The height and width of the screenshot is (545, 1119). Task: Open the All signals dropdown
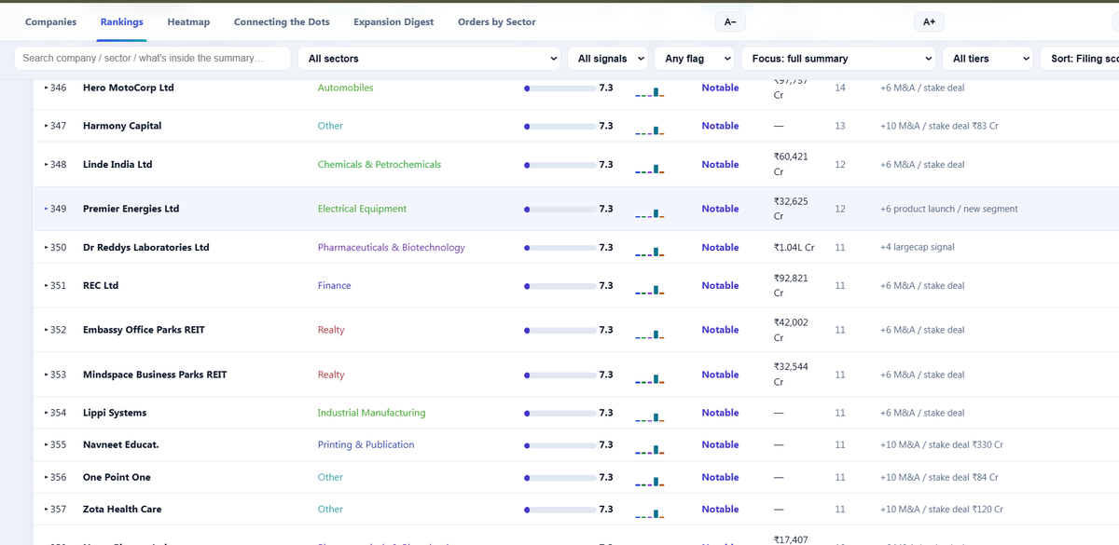(x=608, y=58)
